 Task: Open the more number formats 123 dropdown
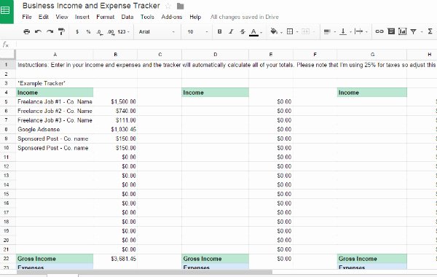tap(123, 32)
